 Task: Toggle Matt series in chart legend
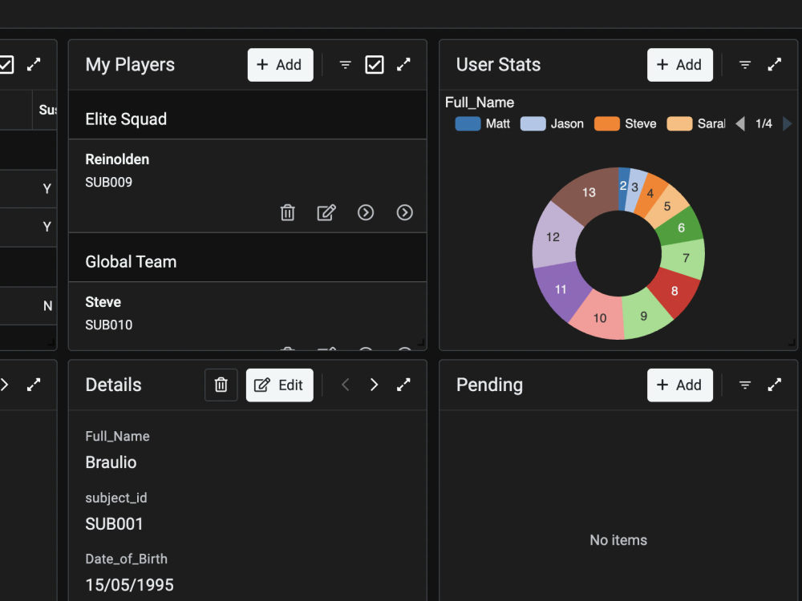point(482,123)
